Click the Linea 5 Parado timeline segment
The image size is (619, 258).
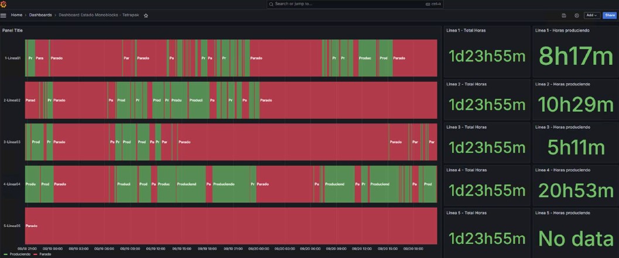[x=231, y=226]
